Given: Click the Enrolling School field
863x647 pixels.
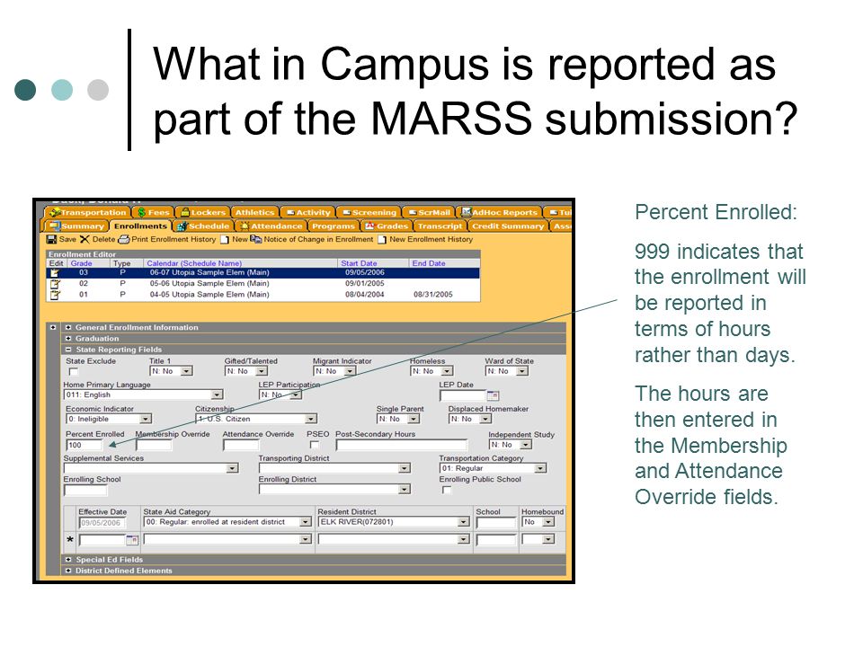Looking at the screenshot, I should click(85, 490).
